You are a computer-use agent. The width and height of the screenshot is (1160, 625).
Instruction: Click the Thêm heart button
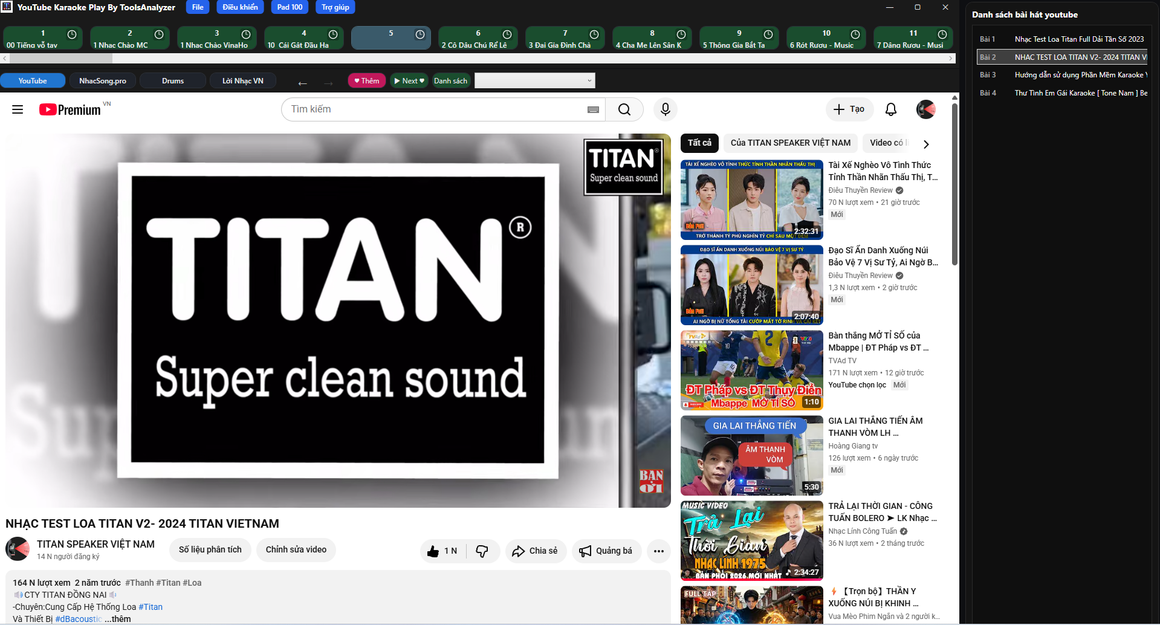pyautogui.click(x=366, y=80)
